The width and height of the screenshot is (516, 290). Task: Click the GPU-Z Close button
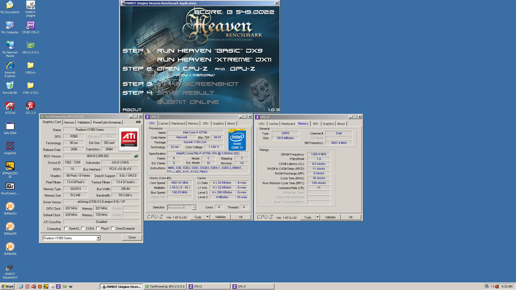pyautogui.click(x=132, y=237)
